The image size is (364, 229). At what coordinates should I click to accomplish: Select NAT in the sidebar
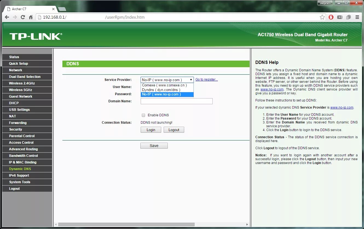(27, 116)
